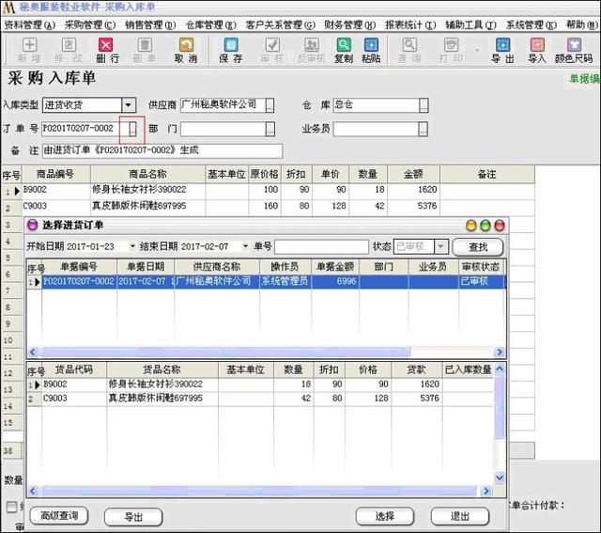Select order row P020170207-0002 in dialog list
This screenshot has height=533, width=601.
[266, 281]
